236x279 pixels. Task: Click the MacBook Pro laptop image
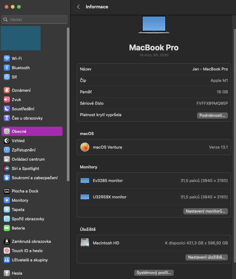(x=154, y=25)
